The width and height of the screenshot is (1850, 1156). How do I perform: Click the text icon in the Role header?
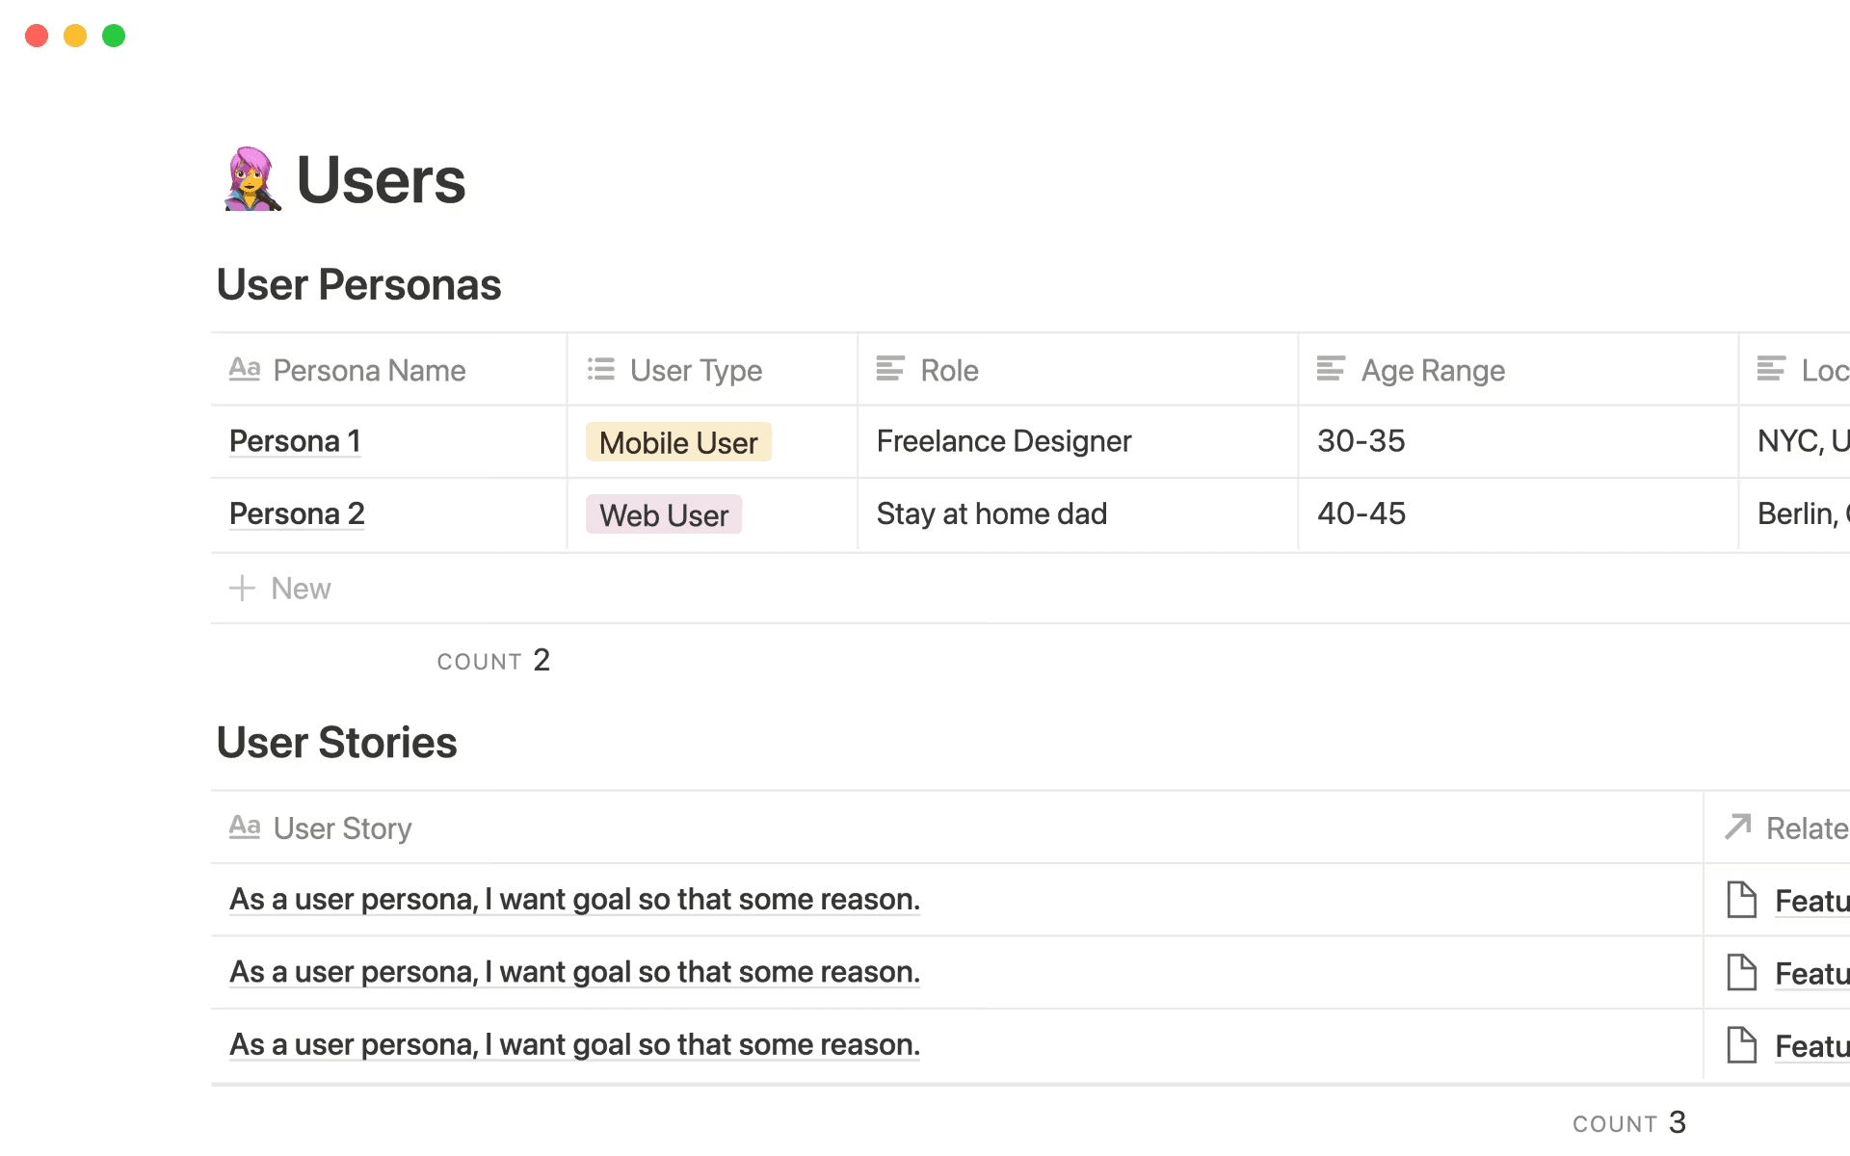(890, 368)
